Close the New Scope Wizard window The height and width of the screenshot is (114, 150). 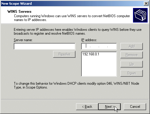pyautogui.click(x=146, y=4)
